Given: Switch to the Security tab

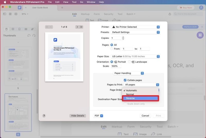Looking at the screenshot, I should pos(108,14).
